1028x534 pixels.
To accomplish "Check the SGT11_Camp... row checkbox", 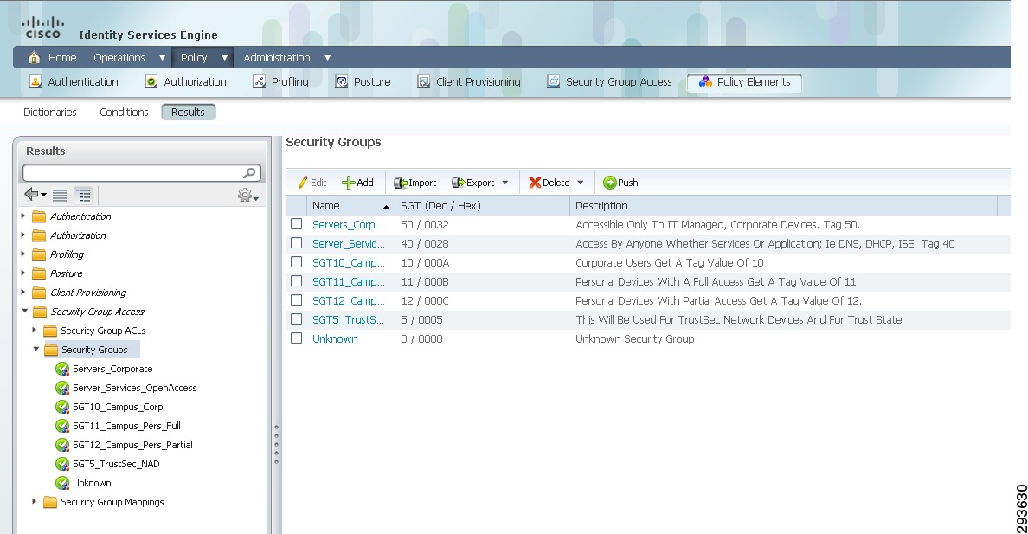I will [x=296, y=281].
